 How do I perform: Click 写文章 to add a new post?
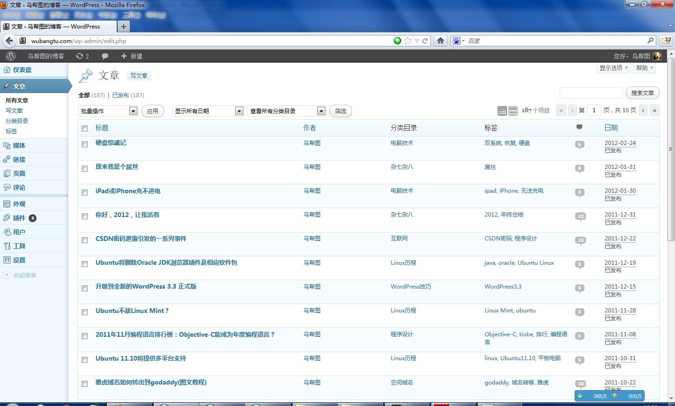click(139, 75)
